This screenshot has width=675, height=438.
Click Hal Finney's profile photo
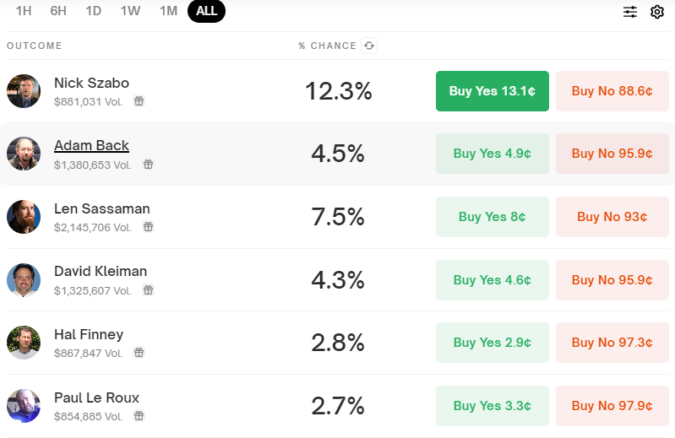[24, 343]
